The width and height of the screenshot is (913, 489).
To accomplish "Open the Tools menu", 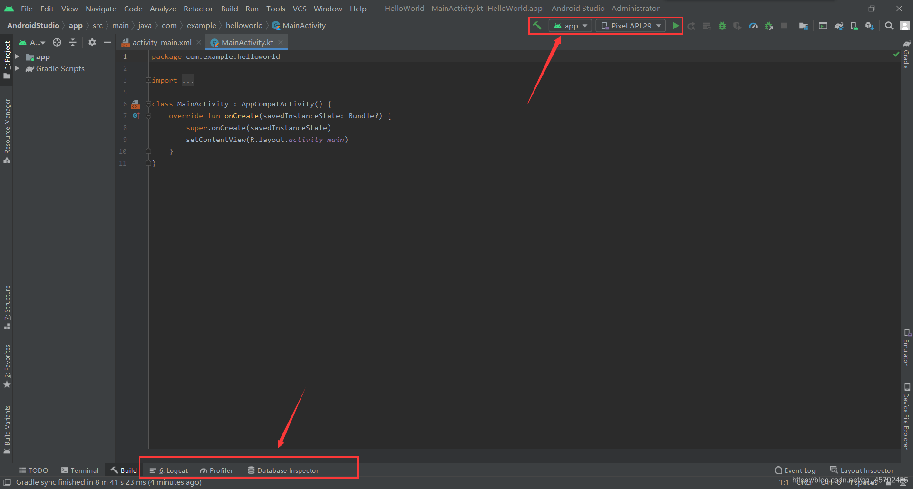I will [275, 9].
